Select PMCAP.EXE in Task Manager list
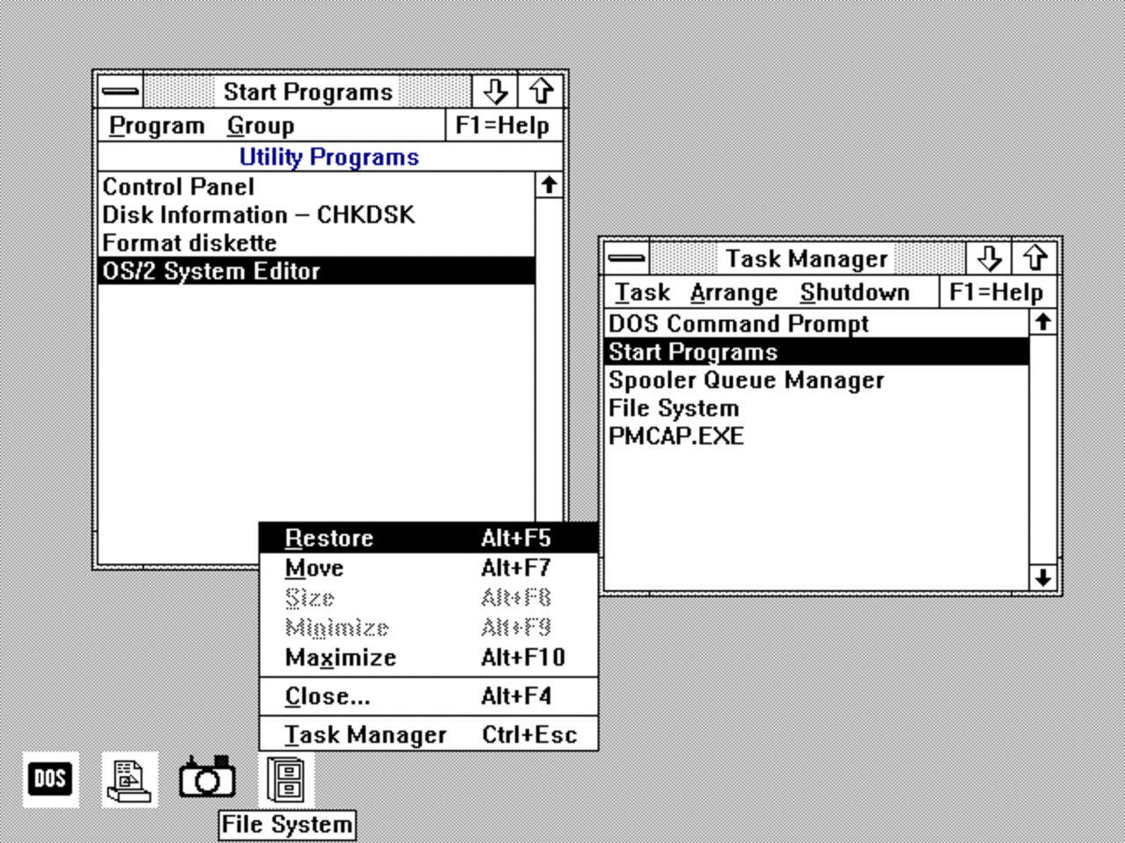Screen dimensions: 1125x843 click(817, 436)
